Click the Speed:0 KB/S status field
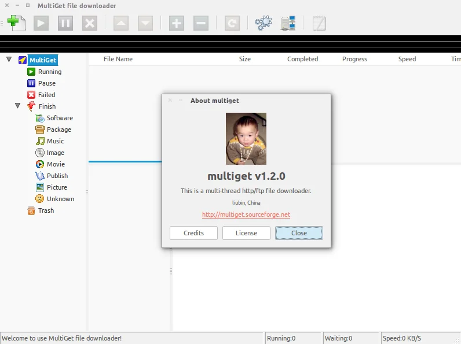The width and height of the screenshot is (461, 344). pyautogui.click(x=421, y=338)
